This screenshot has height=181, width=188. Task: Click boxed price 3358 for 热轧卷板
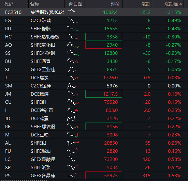coord(104,37)
